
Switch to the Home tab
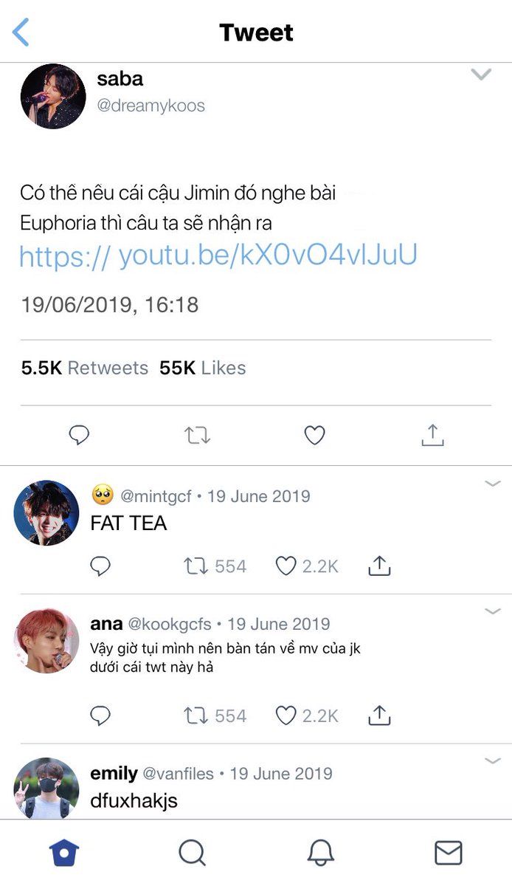click(x=64, y=853)
